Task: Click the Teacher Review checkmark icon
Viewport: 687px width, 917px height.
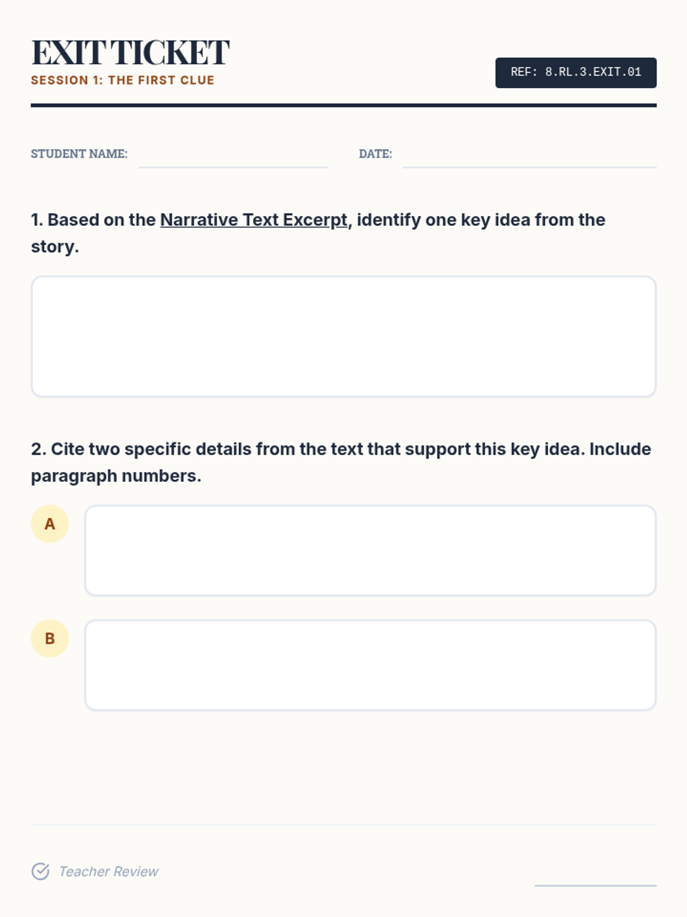Action: [40, 871]
